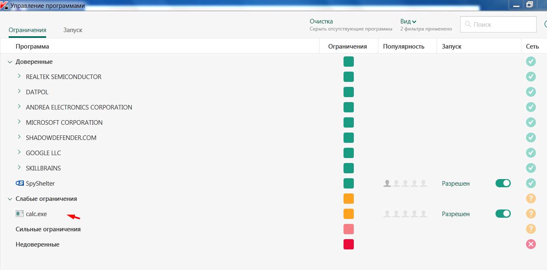547x270 pixels.
Task: Expand the DATPOL vendor node
Action: click(19, 92)
